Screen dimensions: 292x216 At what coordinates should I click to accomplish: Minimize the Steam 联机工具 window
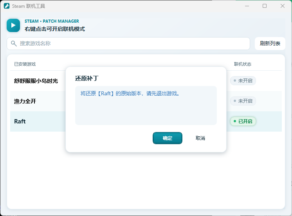[x=247, y=6]
